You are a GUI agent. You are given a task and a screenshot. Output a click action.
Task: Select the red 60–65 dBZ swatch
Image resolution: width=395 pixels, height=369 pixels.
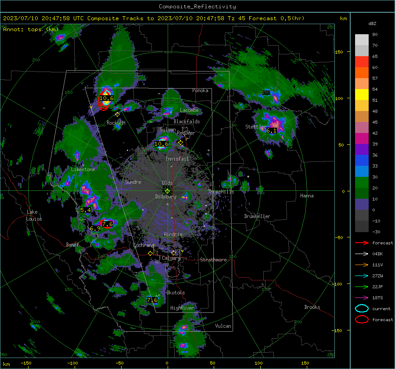(x=362, y=62)
